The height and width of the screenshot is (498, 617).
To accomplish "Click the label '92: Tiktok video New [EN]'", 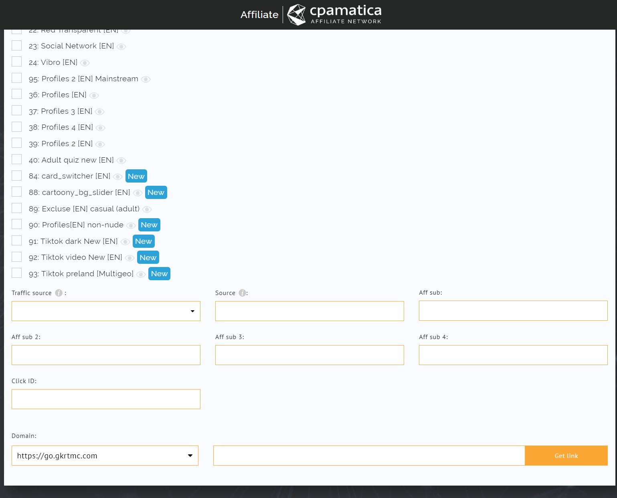I will (75, 257).
